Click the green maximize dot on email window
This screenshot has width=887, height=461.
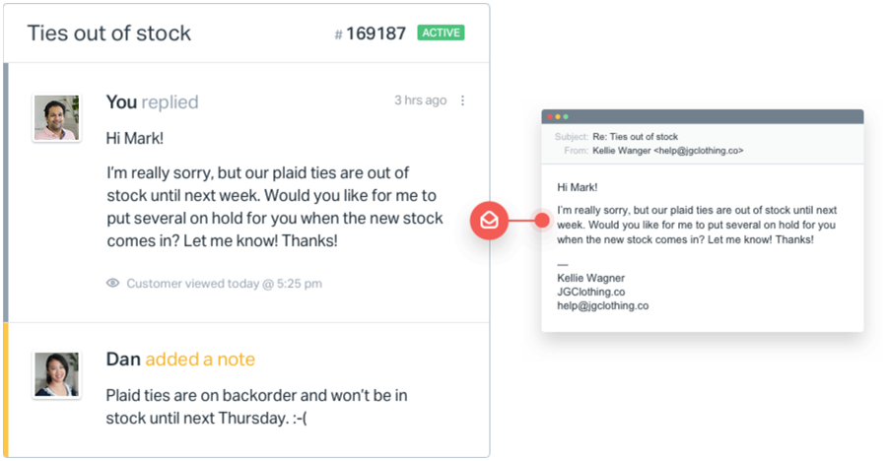565,117
